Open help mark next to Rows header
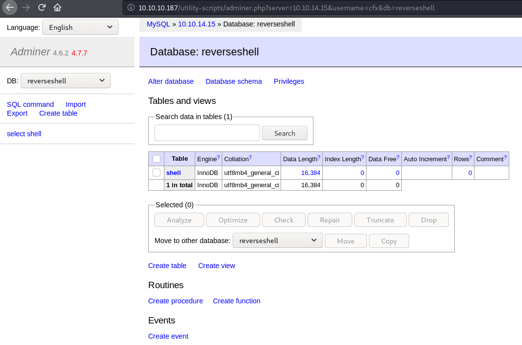This screenshot has width=522, height=345. (471, 157)
